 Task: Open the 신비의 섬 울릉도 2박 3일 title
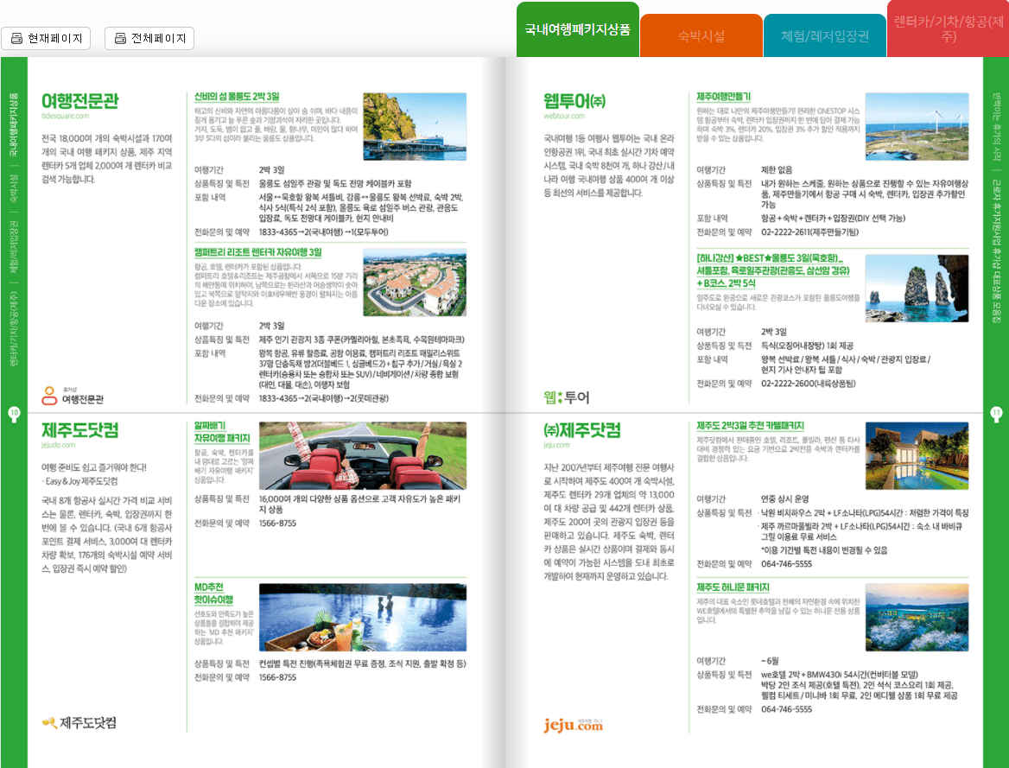pyautogui.click(x=237, y=97)
